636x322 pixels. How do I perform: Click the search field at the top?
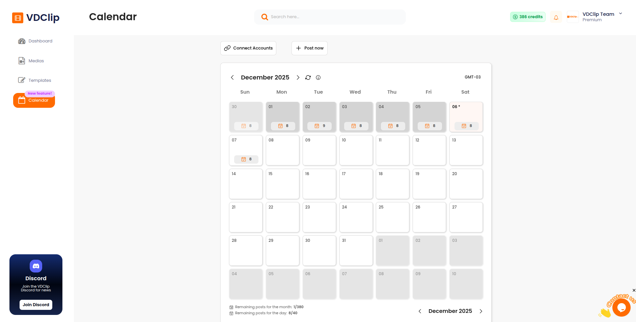330,17
